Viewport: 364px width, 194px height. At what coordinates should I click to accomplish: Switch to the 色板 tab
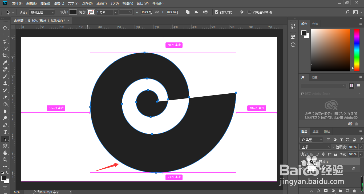(x=315, y=24)
